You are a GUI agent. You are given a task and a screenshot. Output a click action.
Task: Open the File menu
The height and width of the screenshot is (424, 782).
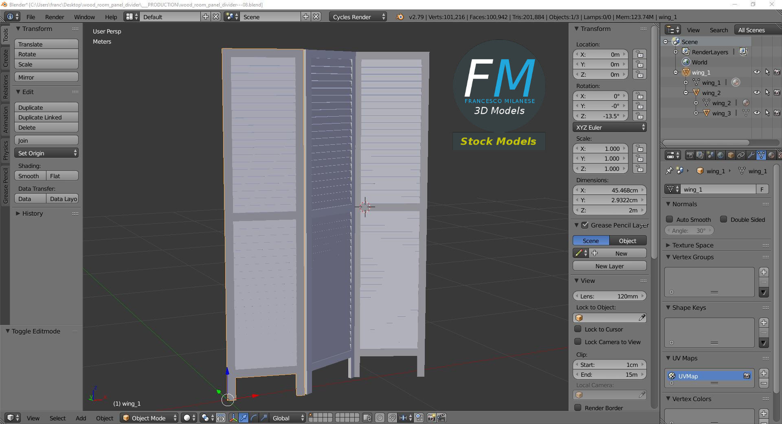(31, 17)
